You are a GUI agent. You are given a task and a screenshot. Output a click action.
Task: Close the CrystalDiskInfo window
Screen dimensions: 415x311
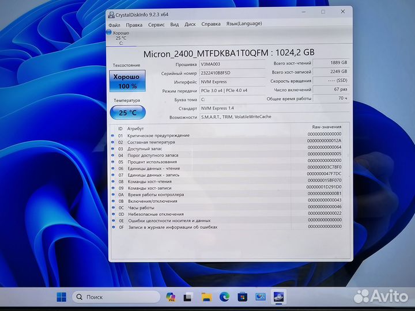pos(343,12)
